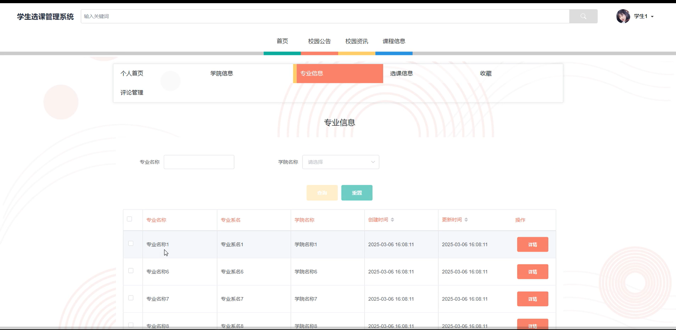Click the 学生选课管理系统 site title
676x330 pixels.
[x=45, y=17]
